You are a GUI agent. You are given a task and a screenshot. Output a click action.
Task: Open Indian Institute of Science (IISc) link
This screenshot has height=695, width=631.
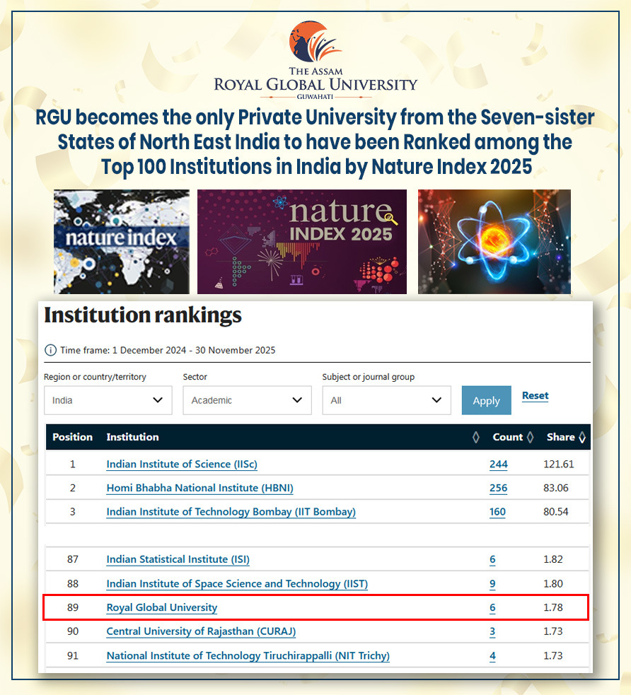pos(181,465)
